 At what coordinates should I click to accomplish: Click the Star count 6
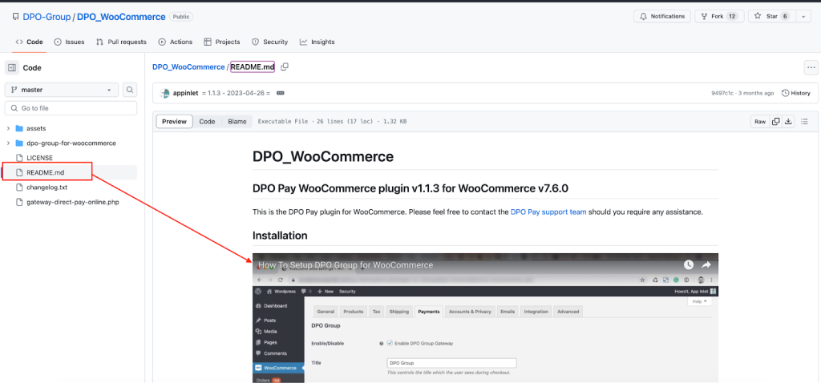tap(784, 16)
